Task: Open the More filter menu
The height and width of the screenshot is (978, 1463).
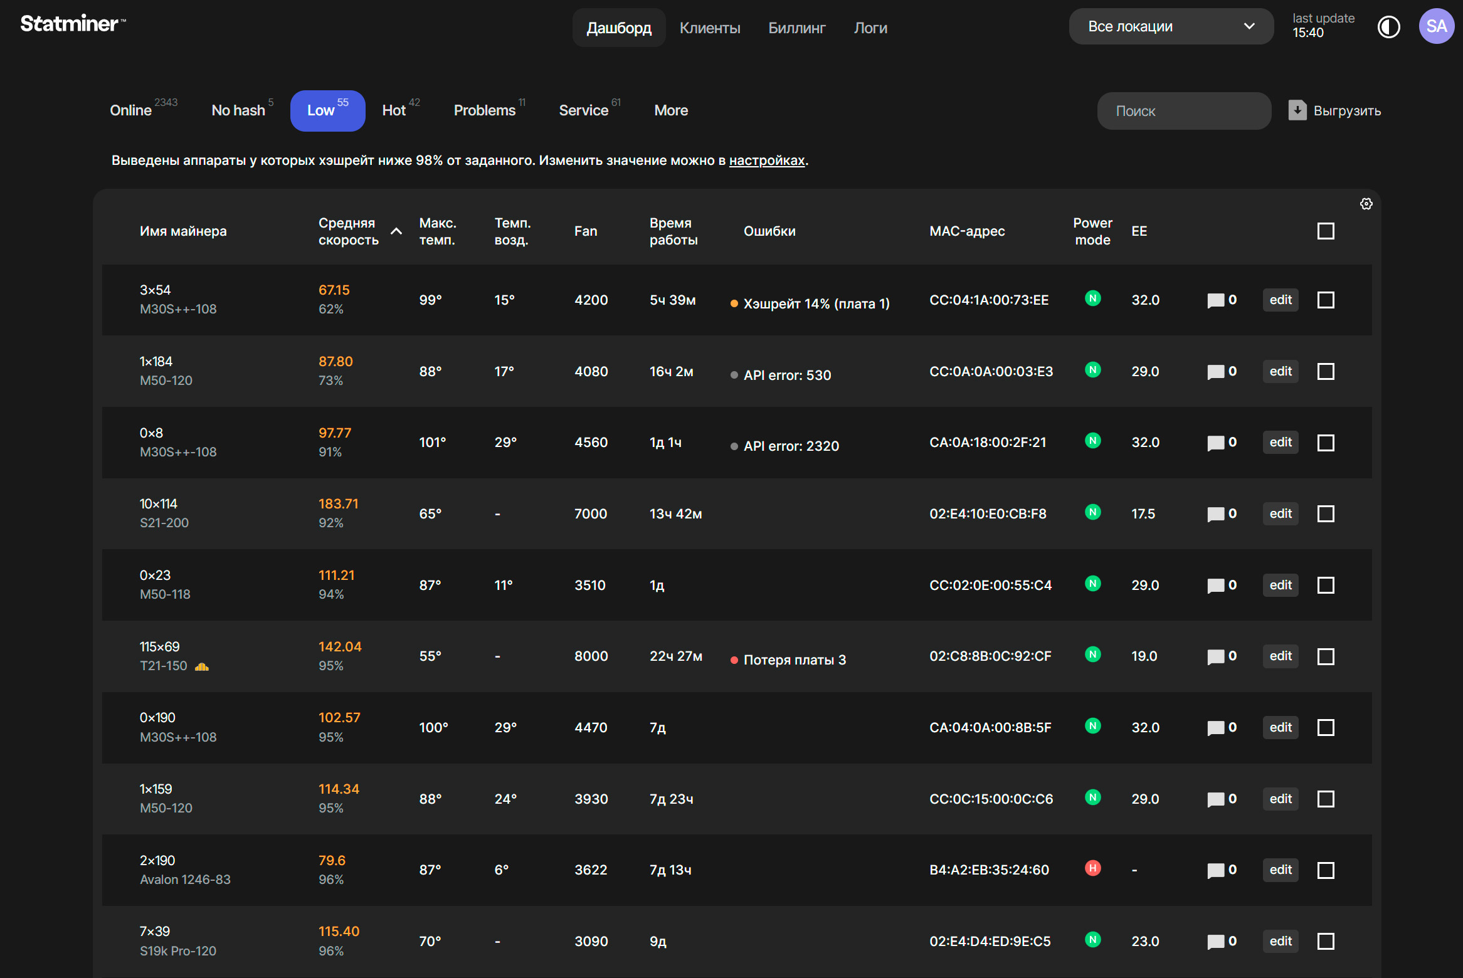Action: click(x=671, y=110)
